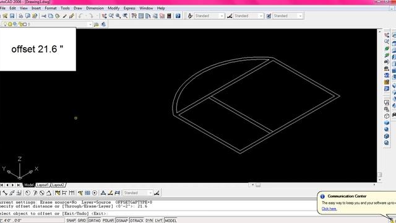Open the table style Standard dropdown
This screenshot has height=223, width=396.
tap(300, 16)
